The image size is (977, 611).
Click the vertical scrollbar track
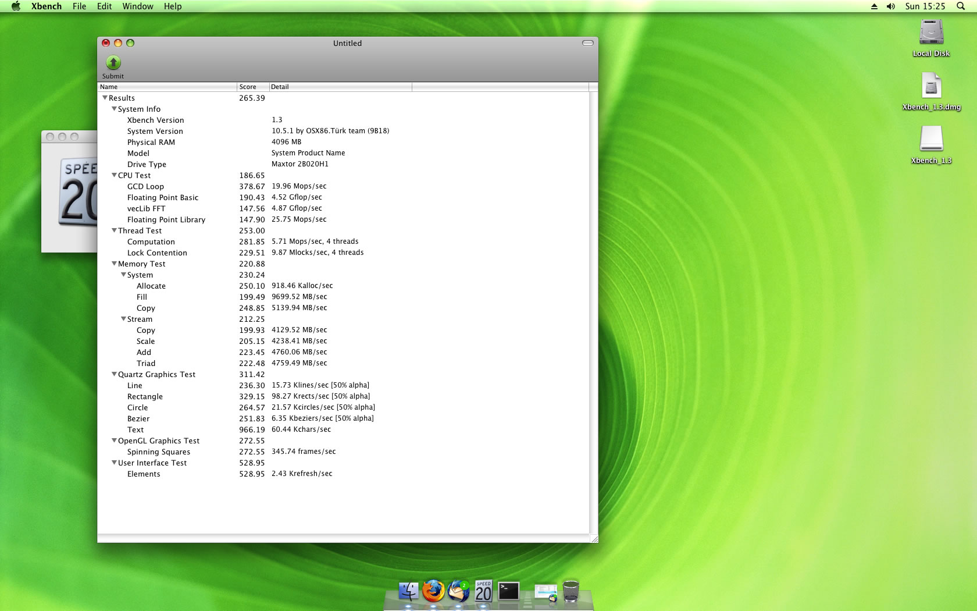click(x=594, y=312)
